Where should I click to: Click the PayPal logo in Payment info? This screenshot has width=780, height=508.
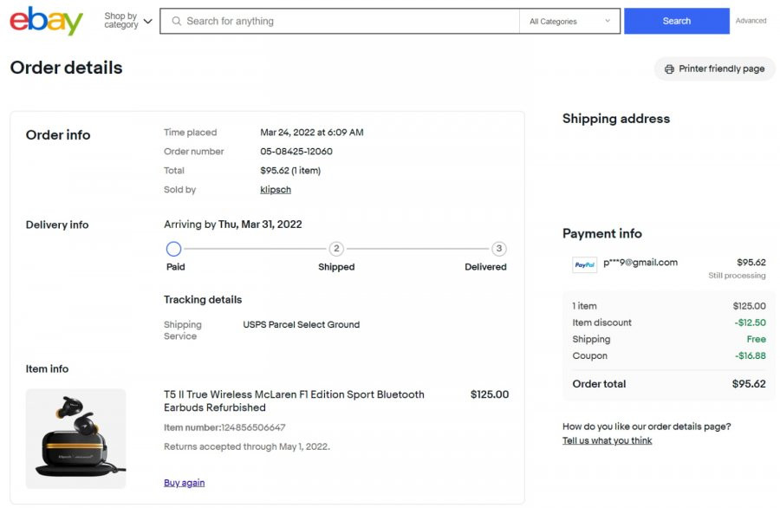click(584, 264)
